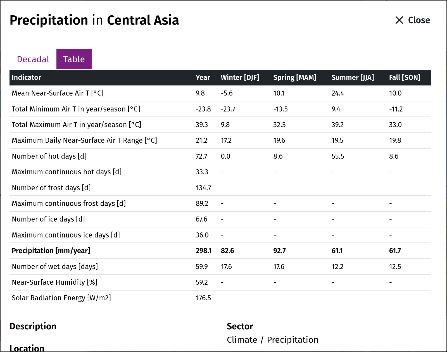The height and width of the screenshot is (352, 447).
Task: Click the Year column header
Action: [203, 77]
